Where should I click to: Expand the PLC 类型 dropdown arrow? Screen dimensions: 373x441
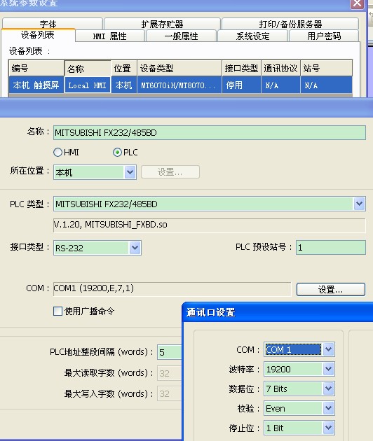coord(359,204)
